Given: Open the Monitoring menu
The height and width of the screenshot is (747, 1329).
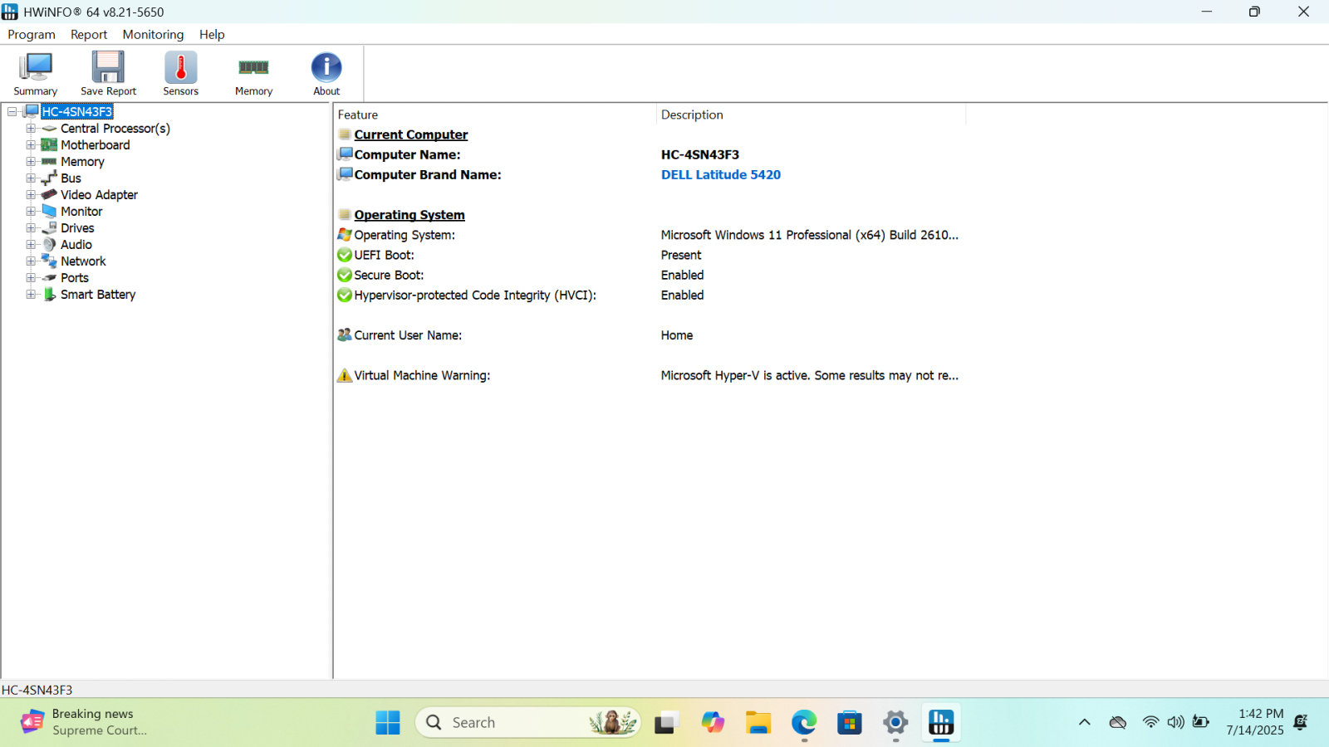Looking at the screenshot, I should coord(153,34).
